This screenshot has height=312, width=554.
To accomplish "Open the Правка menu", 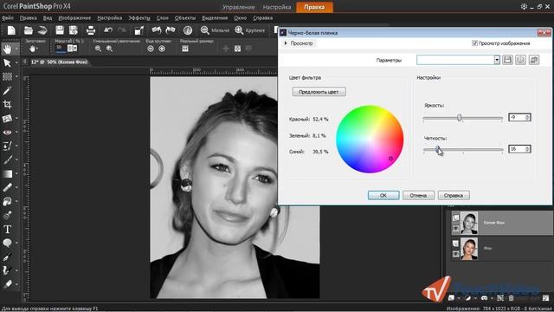I will 29,17.
